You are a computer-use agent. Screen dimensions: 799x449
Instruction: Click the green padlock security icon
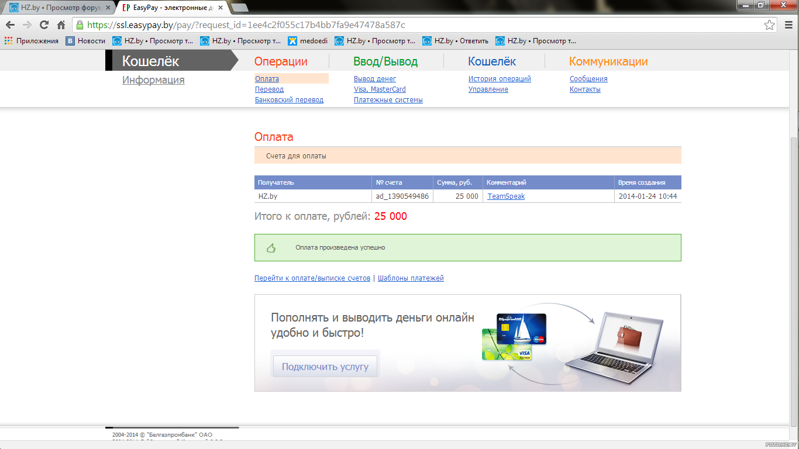click(x=80, y=25)
